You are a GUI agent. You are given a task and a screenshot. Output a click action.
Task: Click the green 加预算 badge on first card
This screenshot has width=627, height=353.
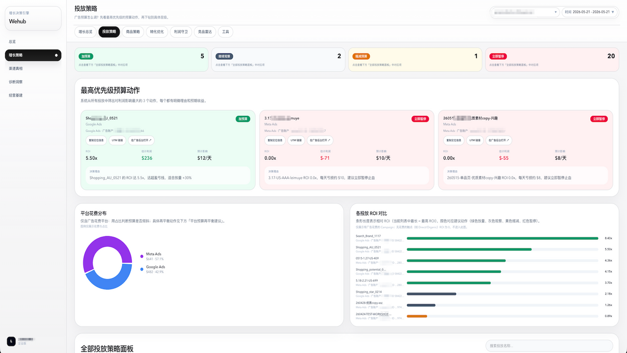[x=243, y=119]
